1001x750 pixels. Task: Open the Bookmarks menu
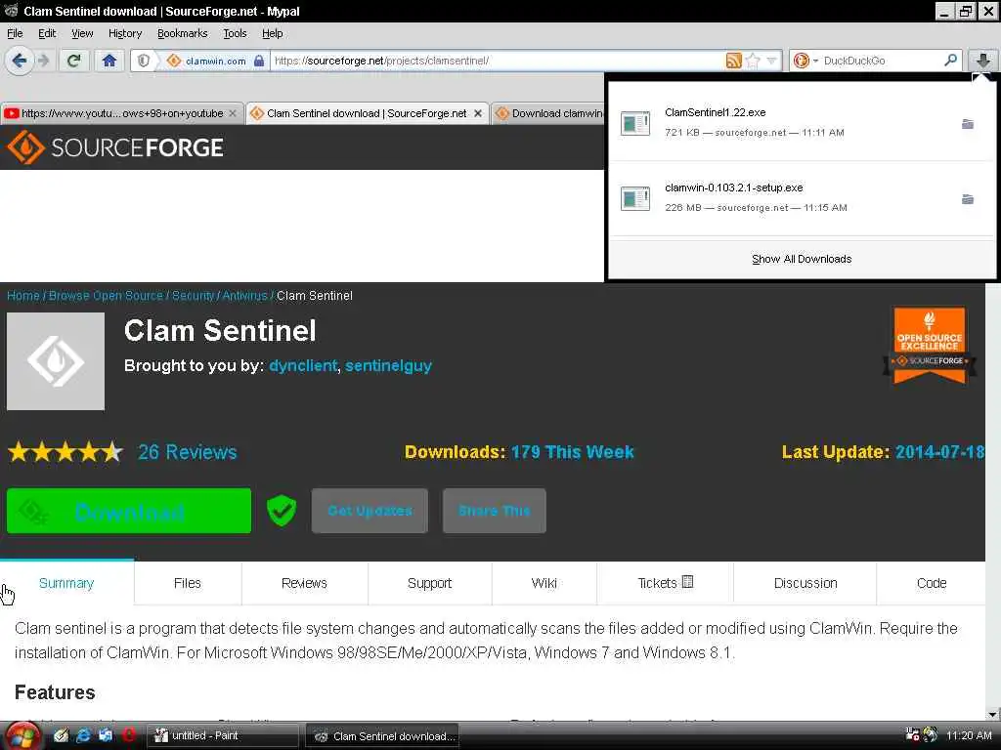click(x=182, y=33)
